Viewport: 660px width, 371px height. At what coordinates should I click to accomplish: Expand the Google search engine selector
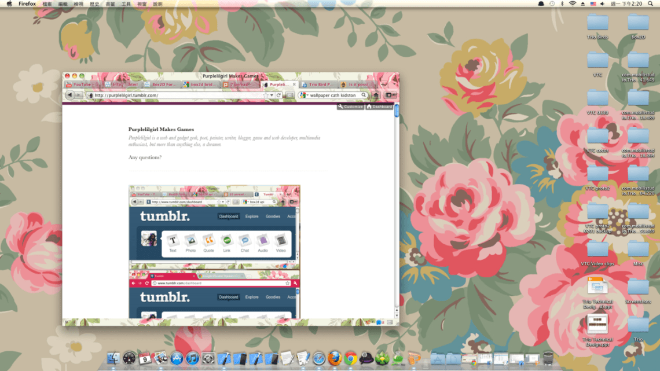pos(304,95)
